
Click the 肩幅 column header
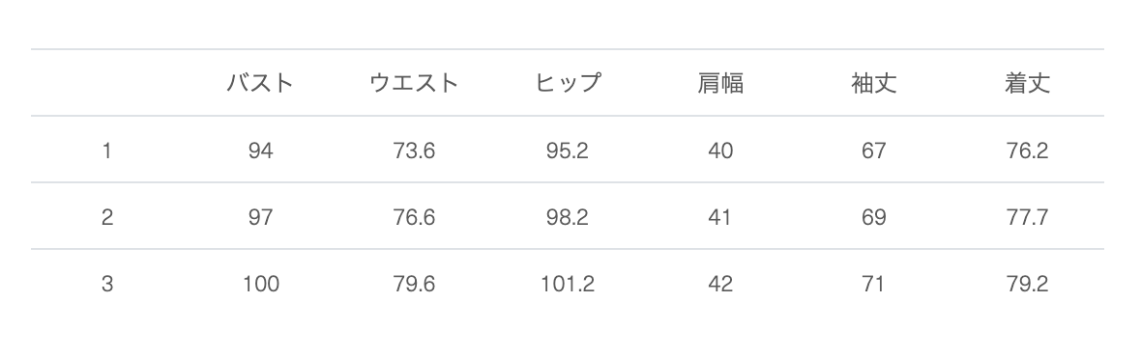[x=720, y=83]
